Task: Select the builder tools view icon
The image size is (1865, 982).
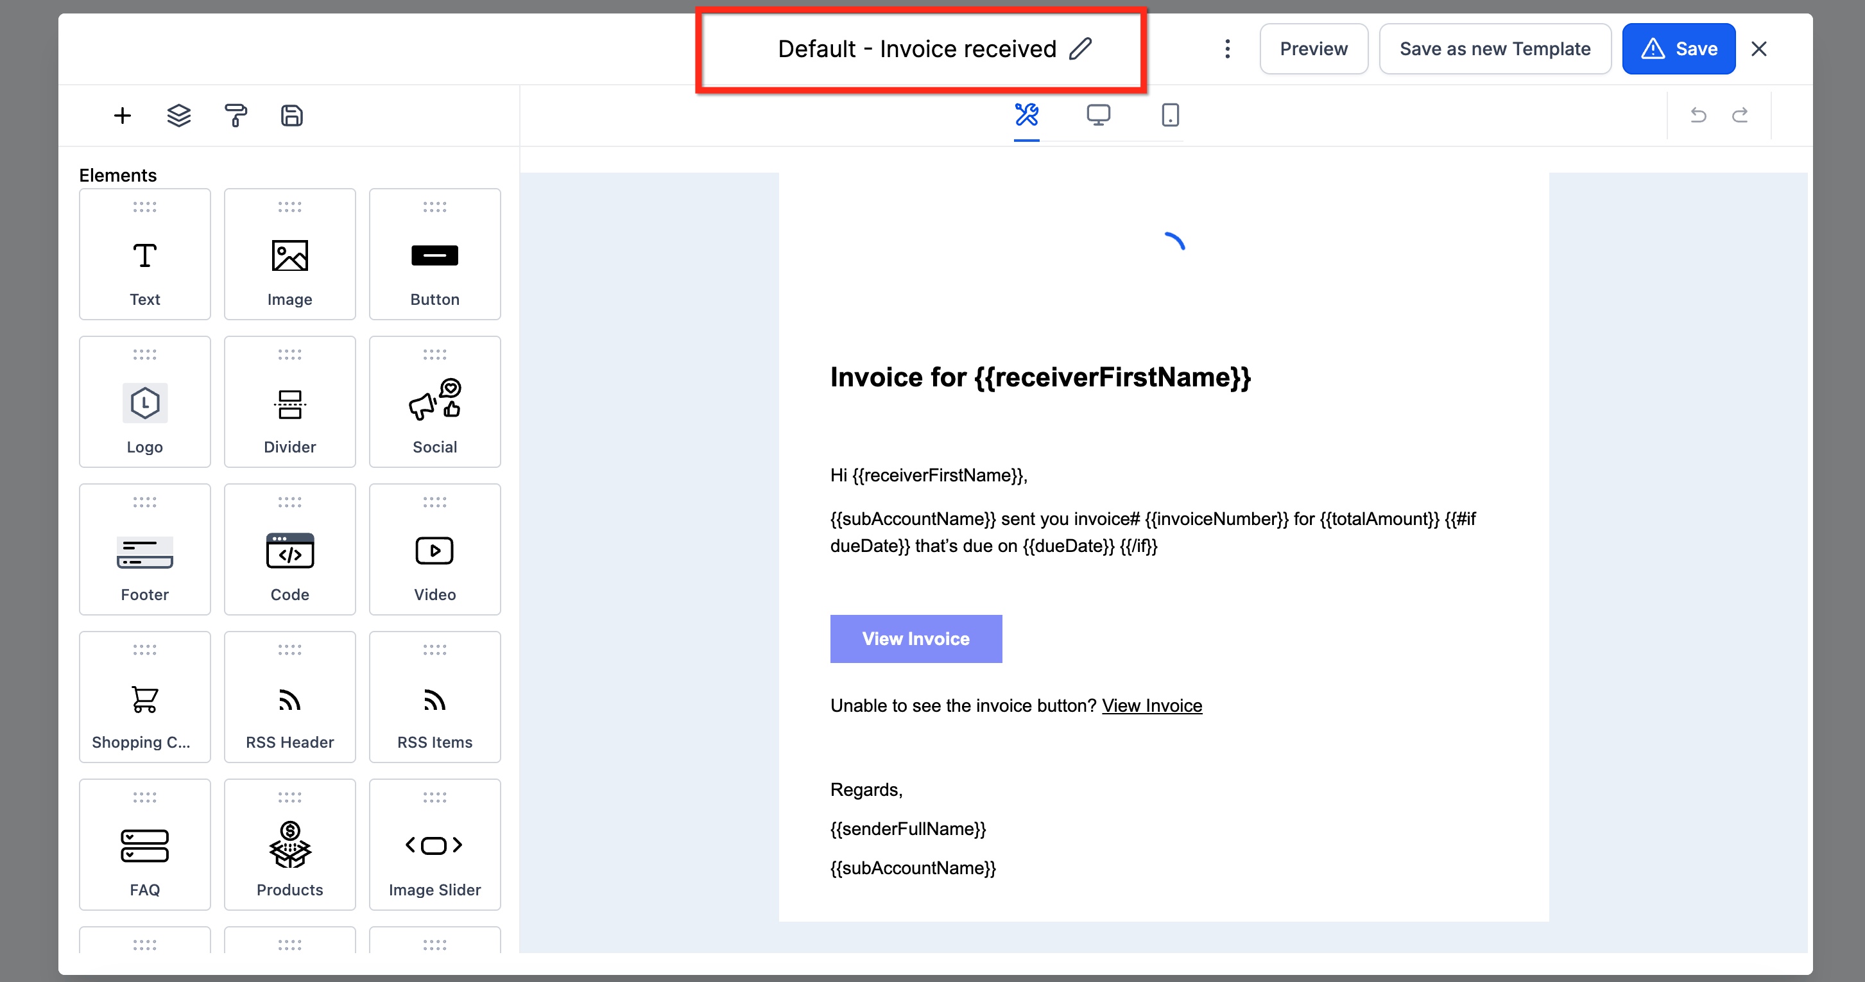Action: [x=1026, y=114]
